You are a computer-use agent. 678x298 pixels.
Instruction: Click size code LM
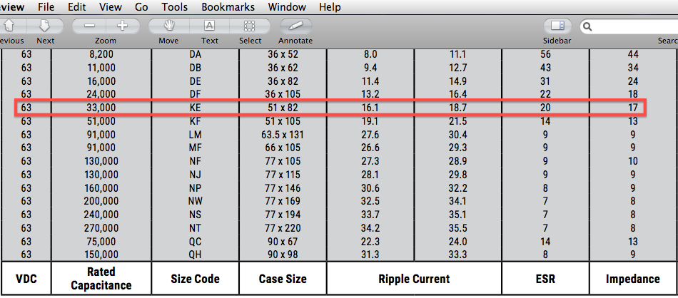(196, 134)
